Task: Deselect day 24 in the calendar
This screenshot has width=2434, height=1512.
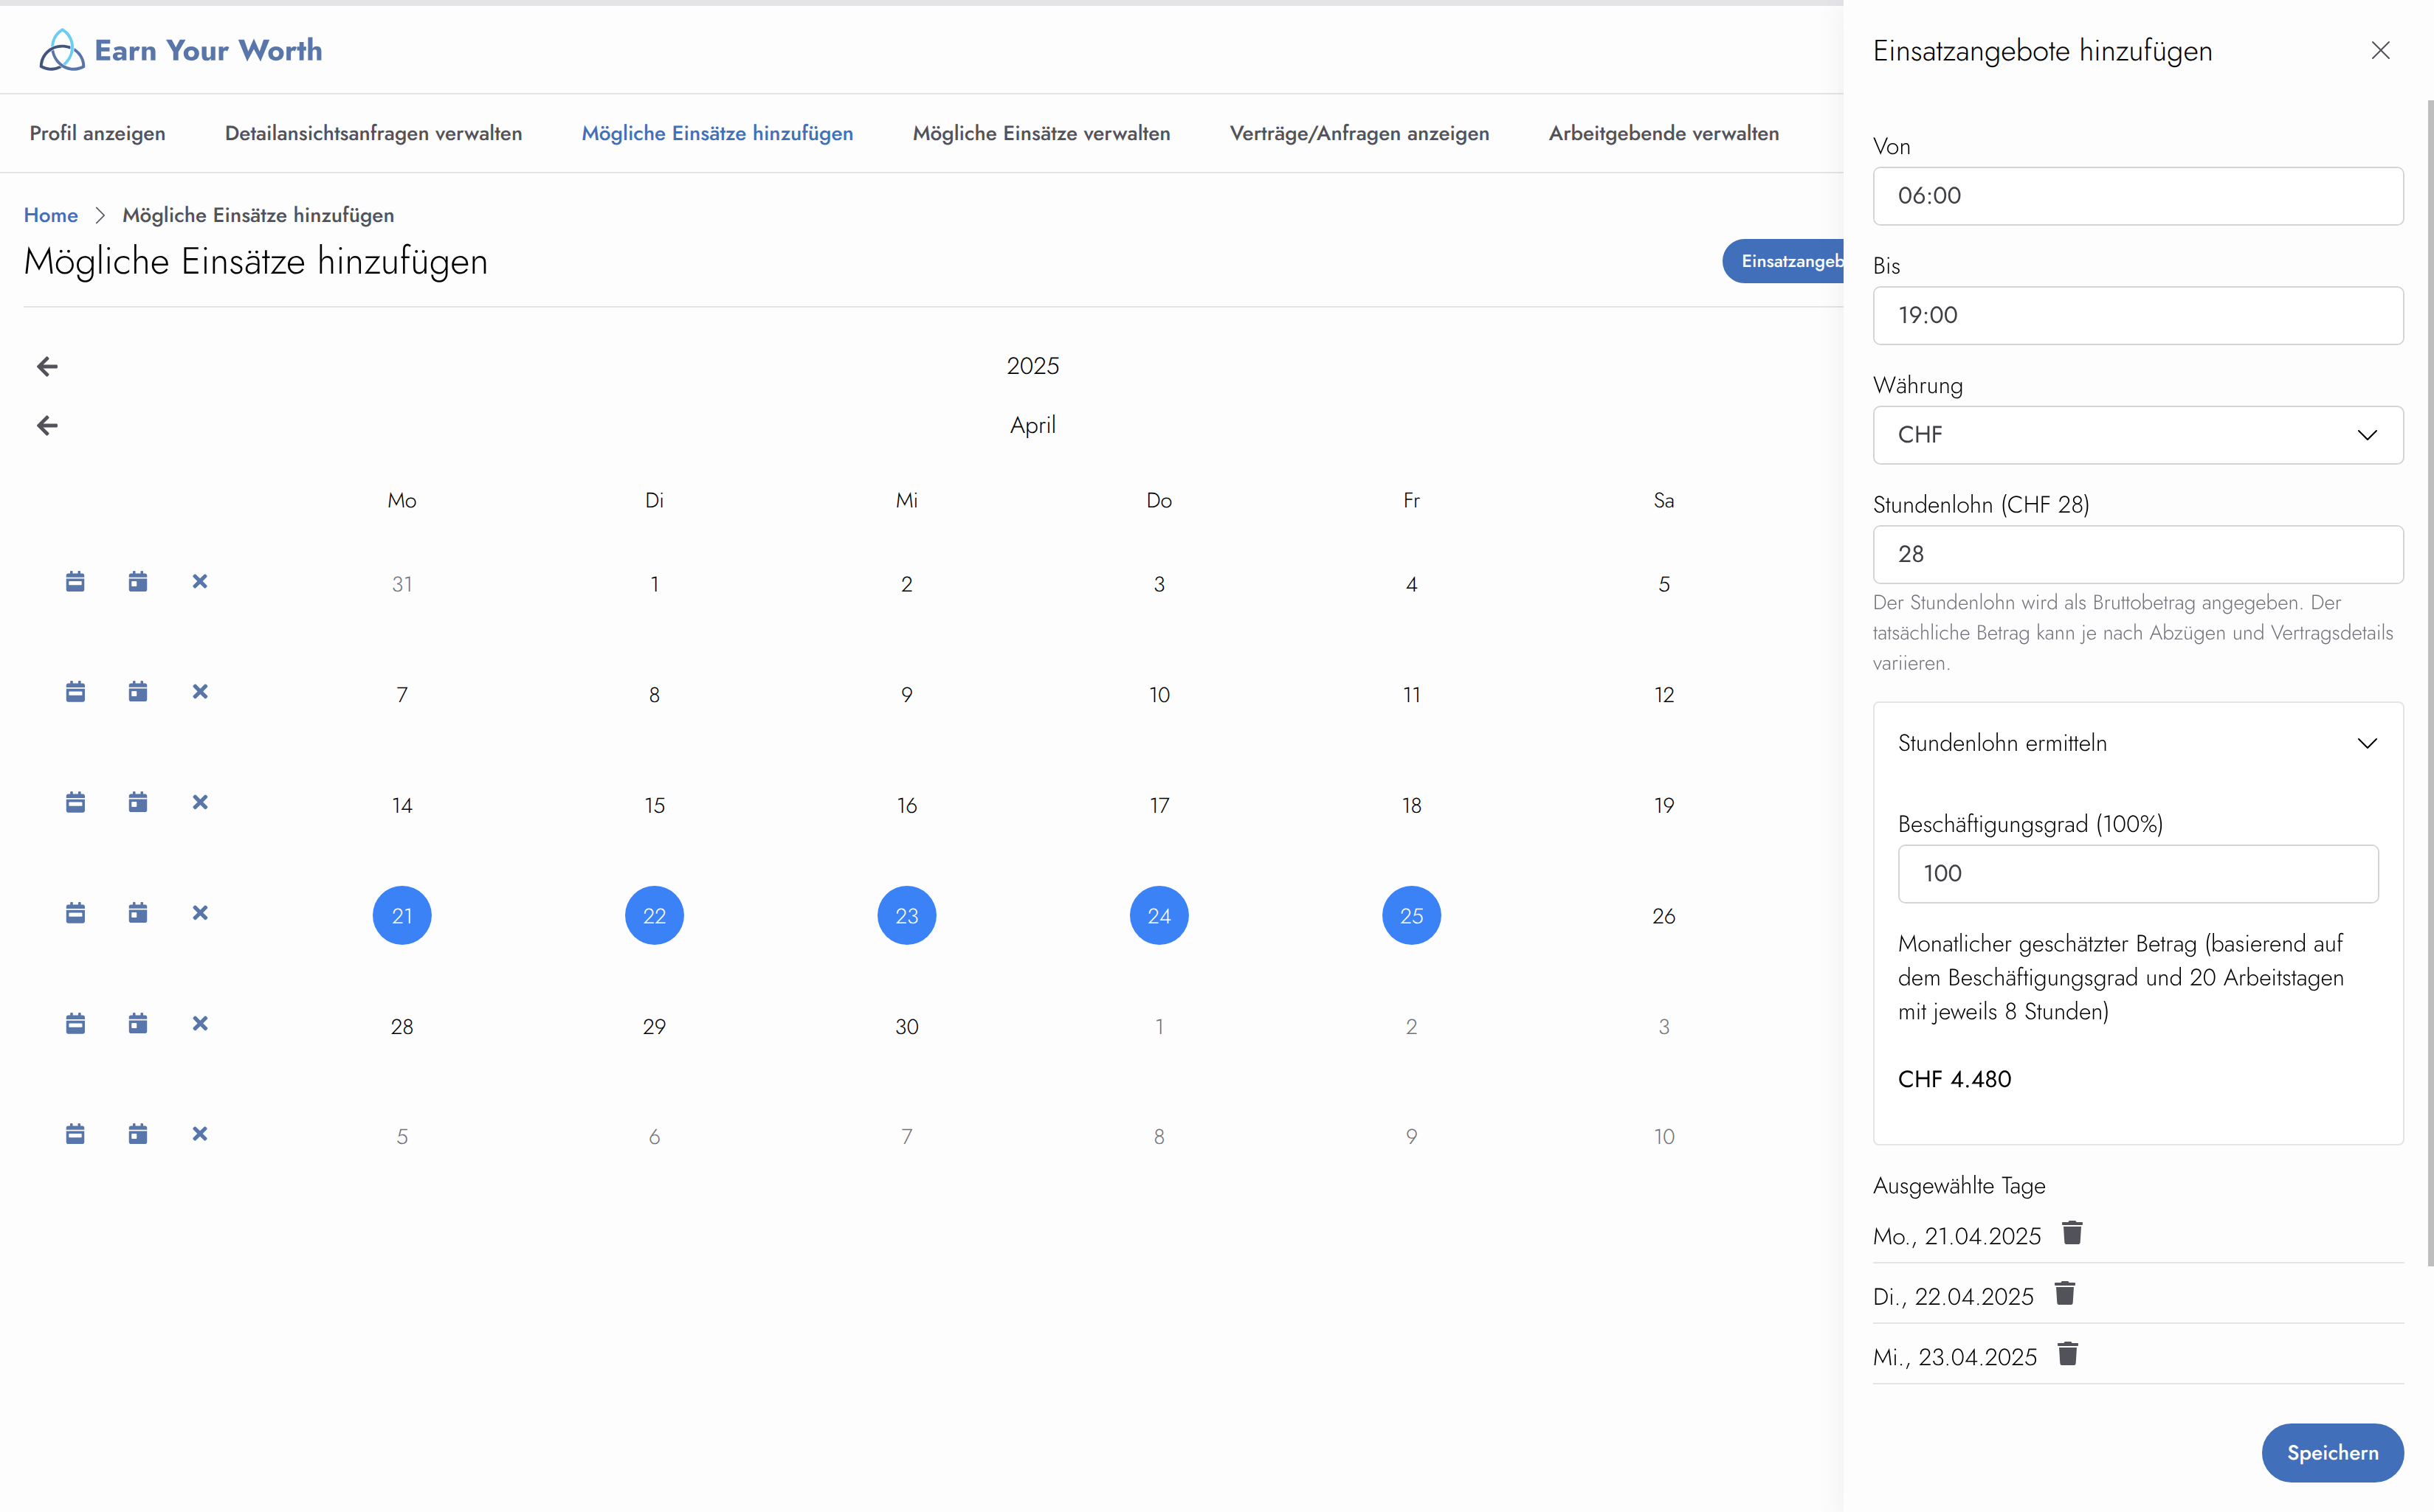Action: (1159, 915)
